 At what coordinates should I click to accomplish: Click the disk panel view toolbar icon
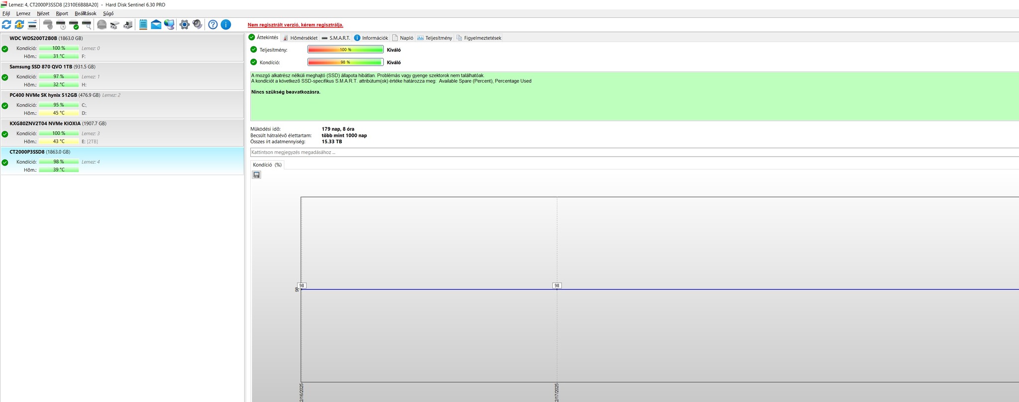[32, 24]
